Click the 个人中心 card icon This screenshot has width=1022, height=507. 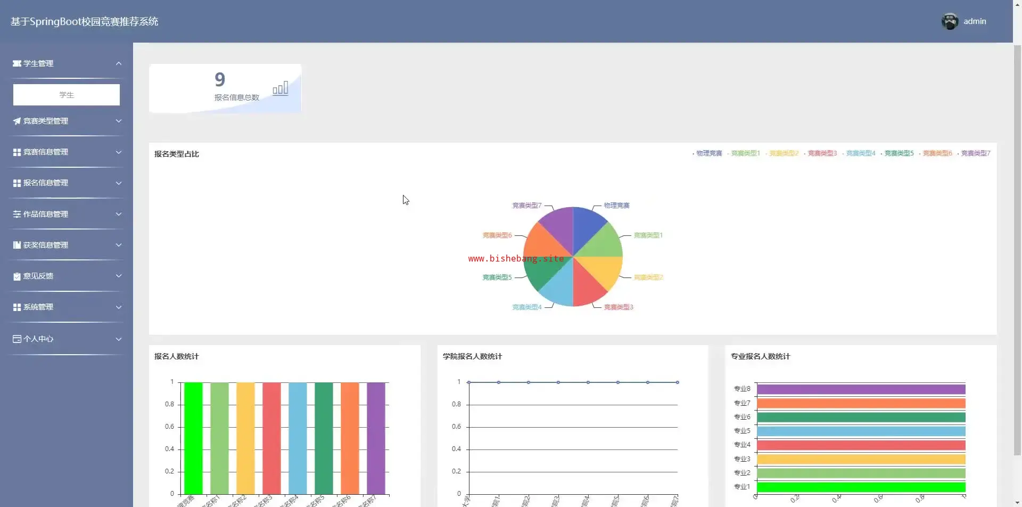[17, 339]
